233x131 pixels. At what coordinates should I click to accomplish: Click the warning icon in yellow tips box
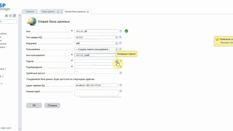pos(217,39)
